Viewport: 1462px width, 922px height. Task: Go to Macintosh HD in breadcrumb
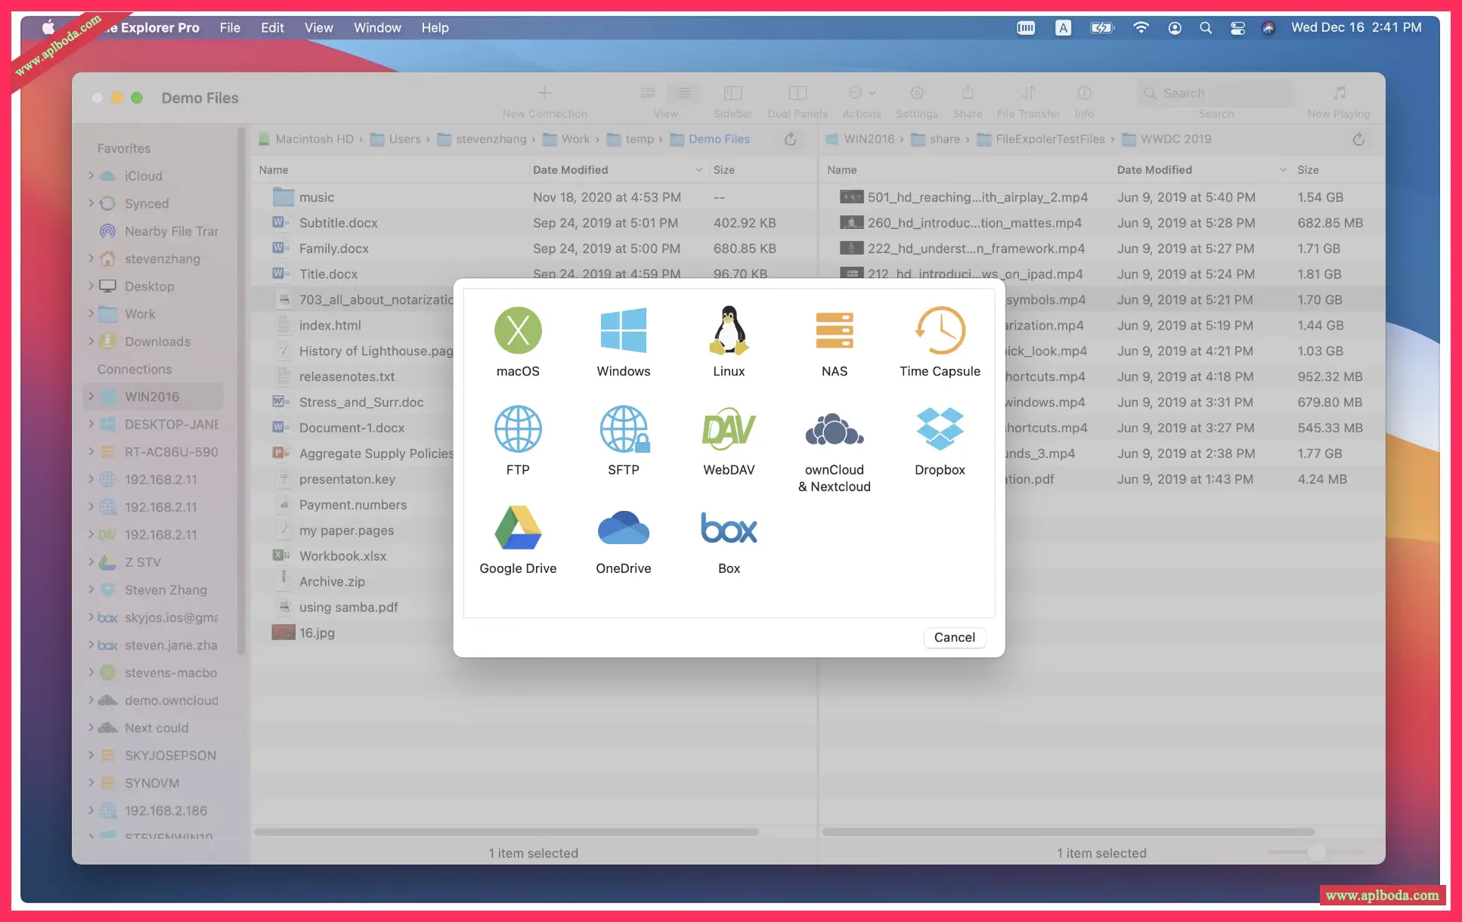point(305,139)
